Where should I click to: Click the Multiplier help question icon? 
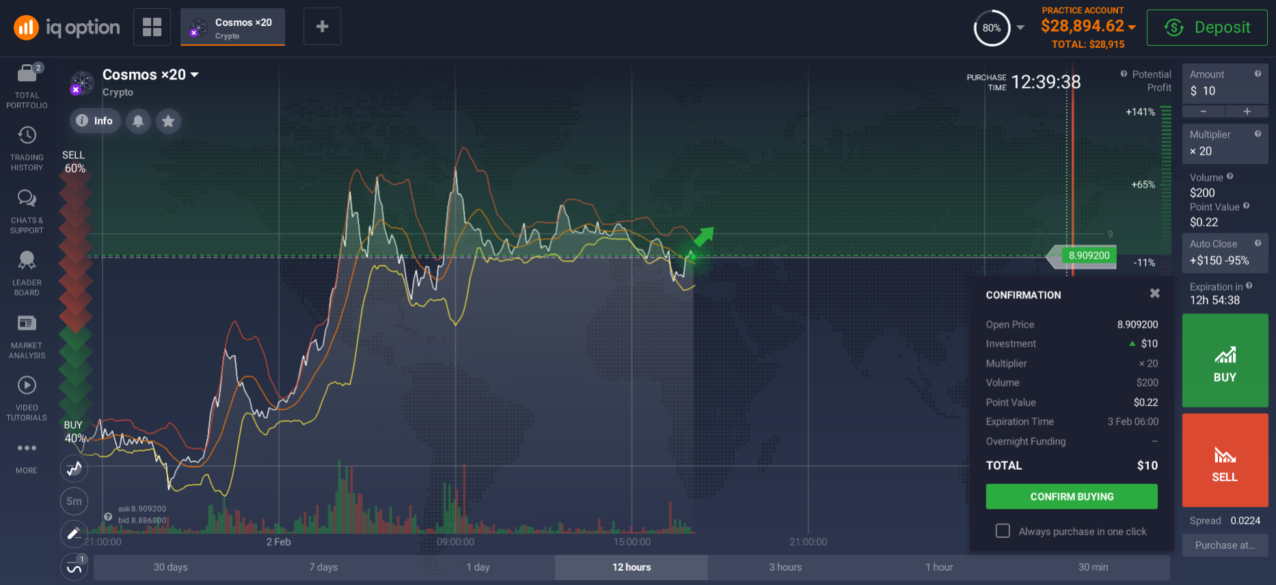pos(1258,134)
